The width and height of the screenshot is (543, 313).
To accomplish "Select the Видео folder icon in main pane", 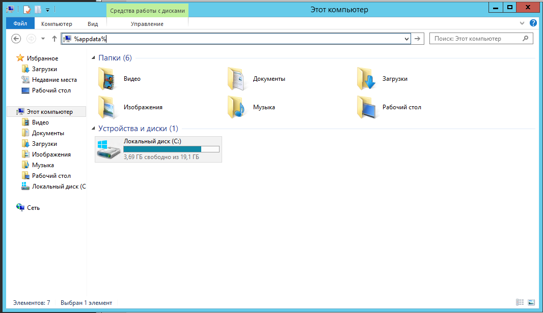I will pyautogui.click(x=106, y=79).
